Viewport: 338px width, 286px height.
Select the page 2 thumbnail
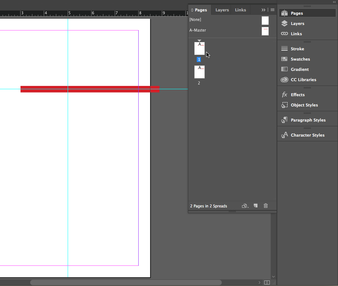[x=199, y=72]
